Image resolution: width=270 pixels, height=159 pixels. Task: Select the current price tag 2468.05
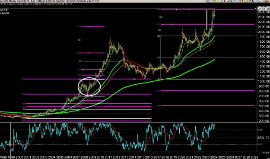click(264, 9)
